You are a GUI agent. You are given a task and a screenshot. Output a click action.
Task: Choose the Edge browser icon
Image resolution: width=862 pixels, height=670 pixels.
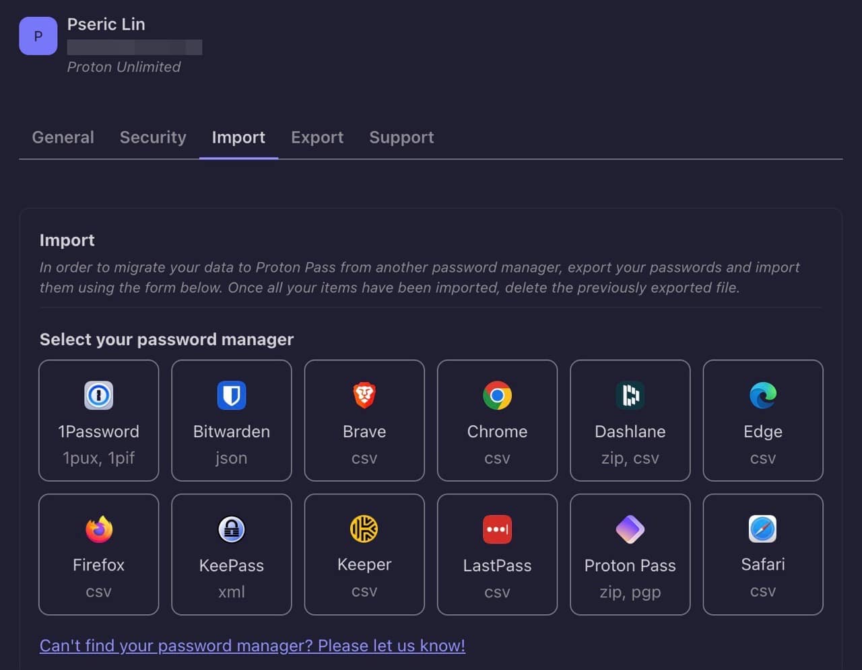click(762, 396)
